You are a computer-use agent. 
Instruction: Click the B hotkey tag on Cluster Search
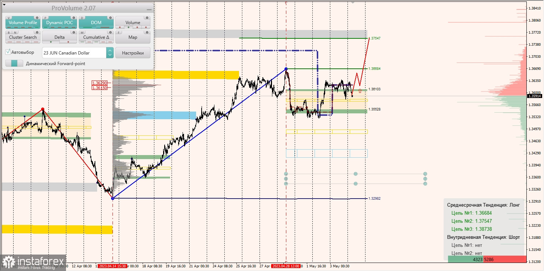pos(9,32)
